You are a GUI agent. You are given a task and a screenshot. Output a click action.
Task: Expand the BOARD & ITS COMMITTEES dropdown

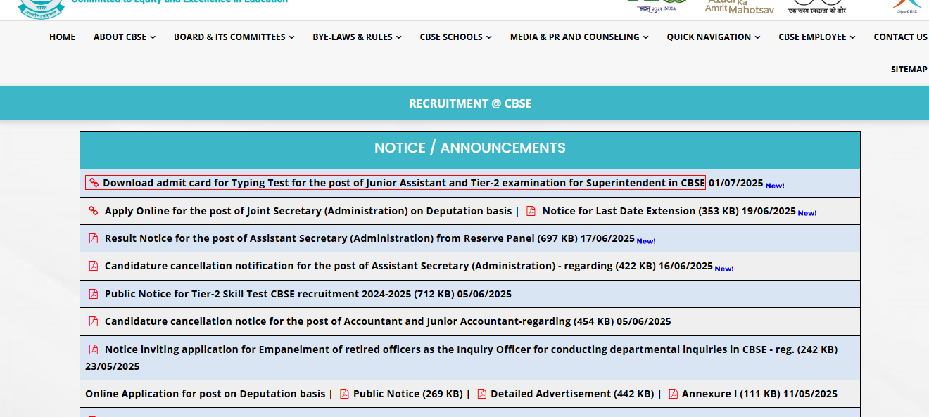point(234,37)
